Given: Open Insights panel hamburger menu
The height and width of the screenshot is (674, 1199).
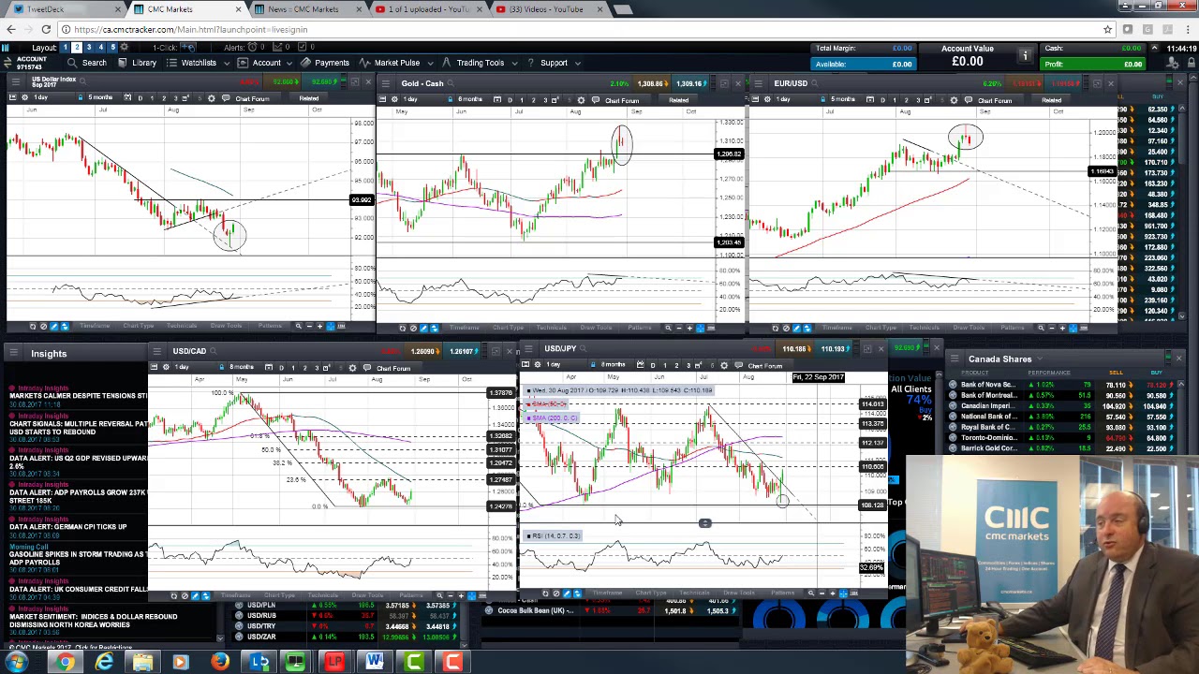Looking at the screenshot, I should (x=14, y=354).
